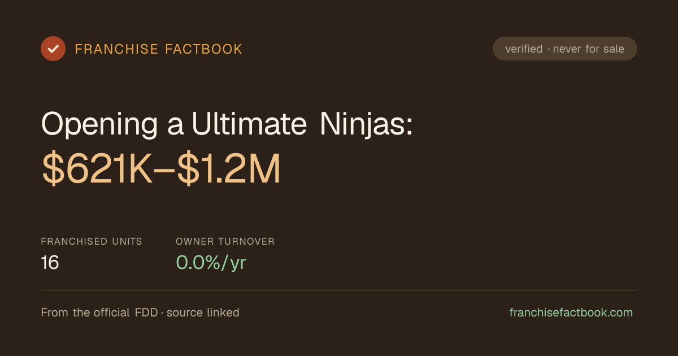Image resolution: width=678 pixels, height=356 pixels.
Task: Open the franchisefactbook.com link
Action: [571, 312]
